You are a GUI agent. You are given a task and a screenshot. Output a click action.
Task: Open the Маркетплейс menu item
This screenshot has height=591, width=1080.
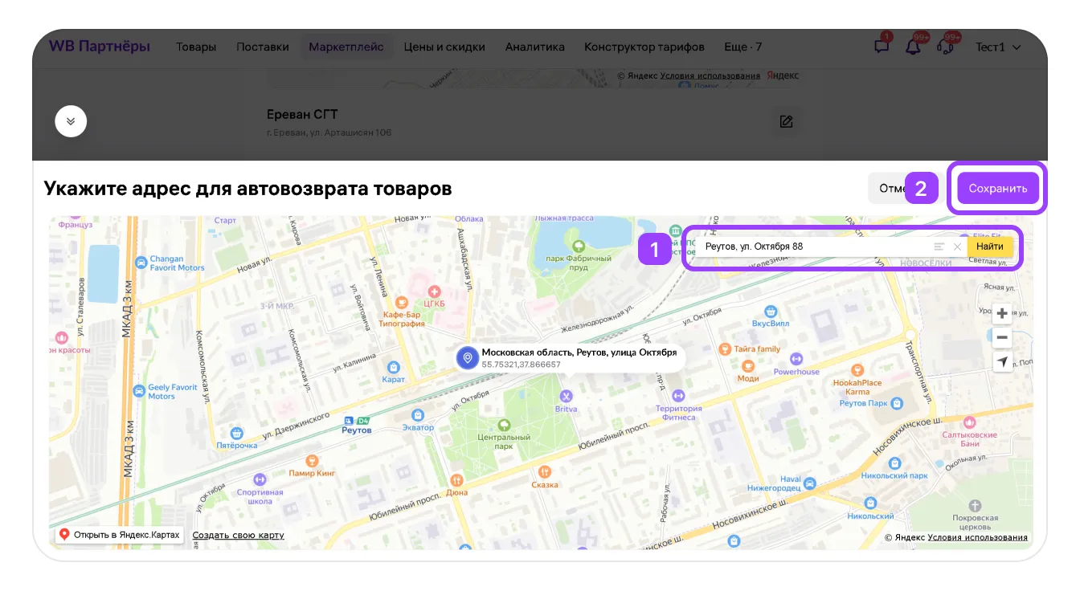[346, 47]
